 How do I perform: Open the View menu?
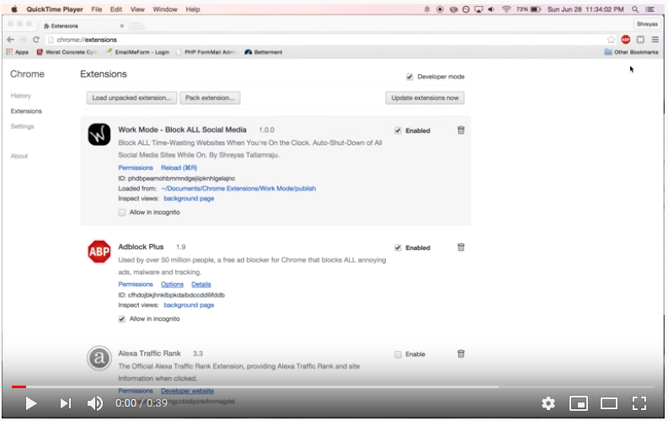tap(137, 9)
